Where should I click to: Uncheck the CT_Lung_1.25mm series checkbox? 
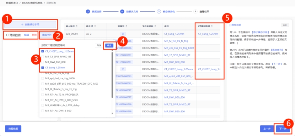point(43,68)
